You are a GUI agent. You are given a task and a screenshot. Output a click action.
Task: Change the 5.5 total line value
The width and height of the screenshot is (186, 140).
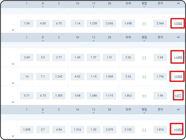[144, 96]
